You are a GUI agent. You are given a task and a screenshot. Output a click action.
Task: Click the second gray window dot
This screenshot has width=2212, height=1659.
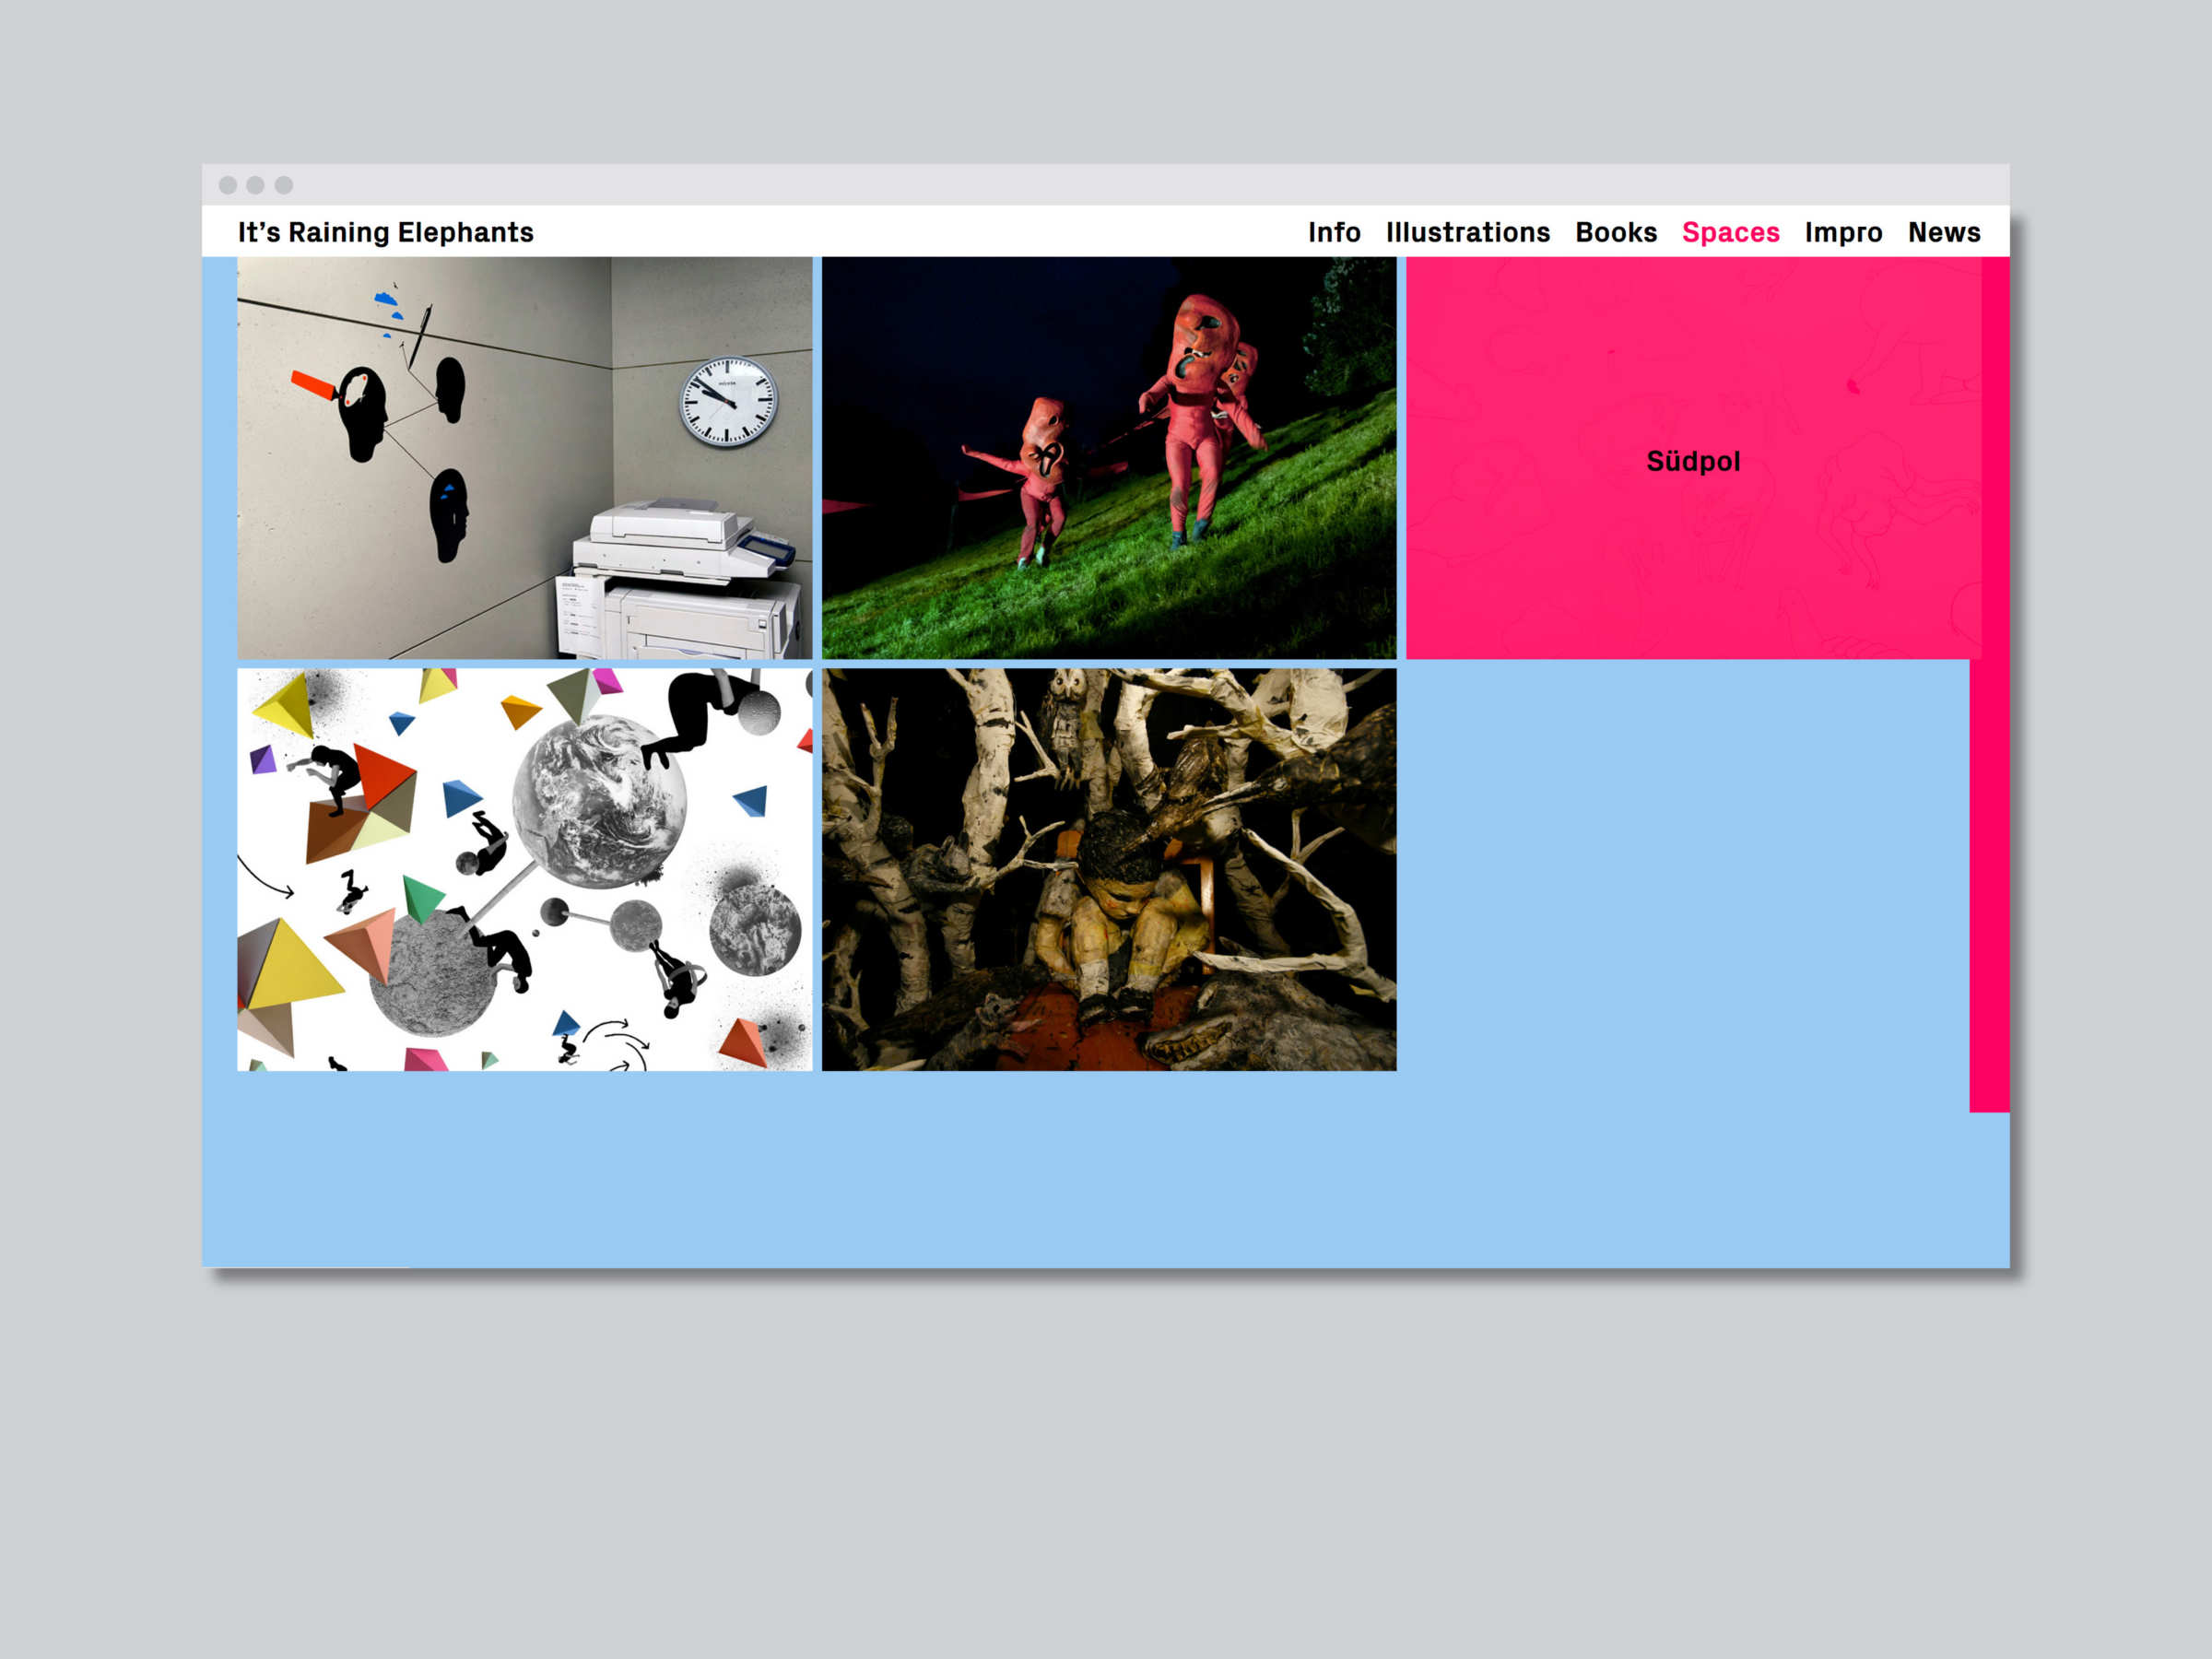255,185
